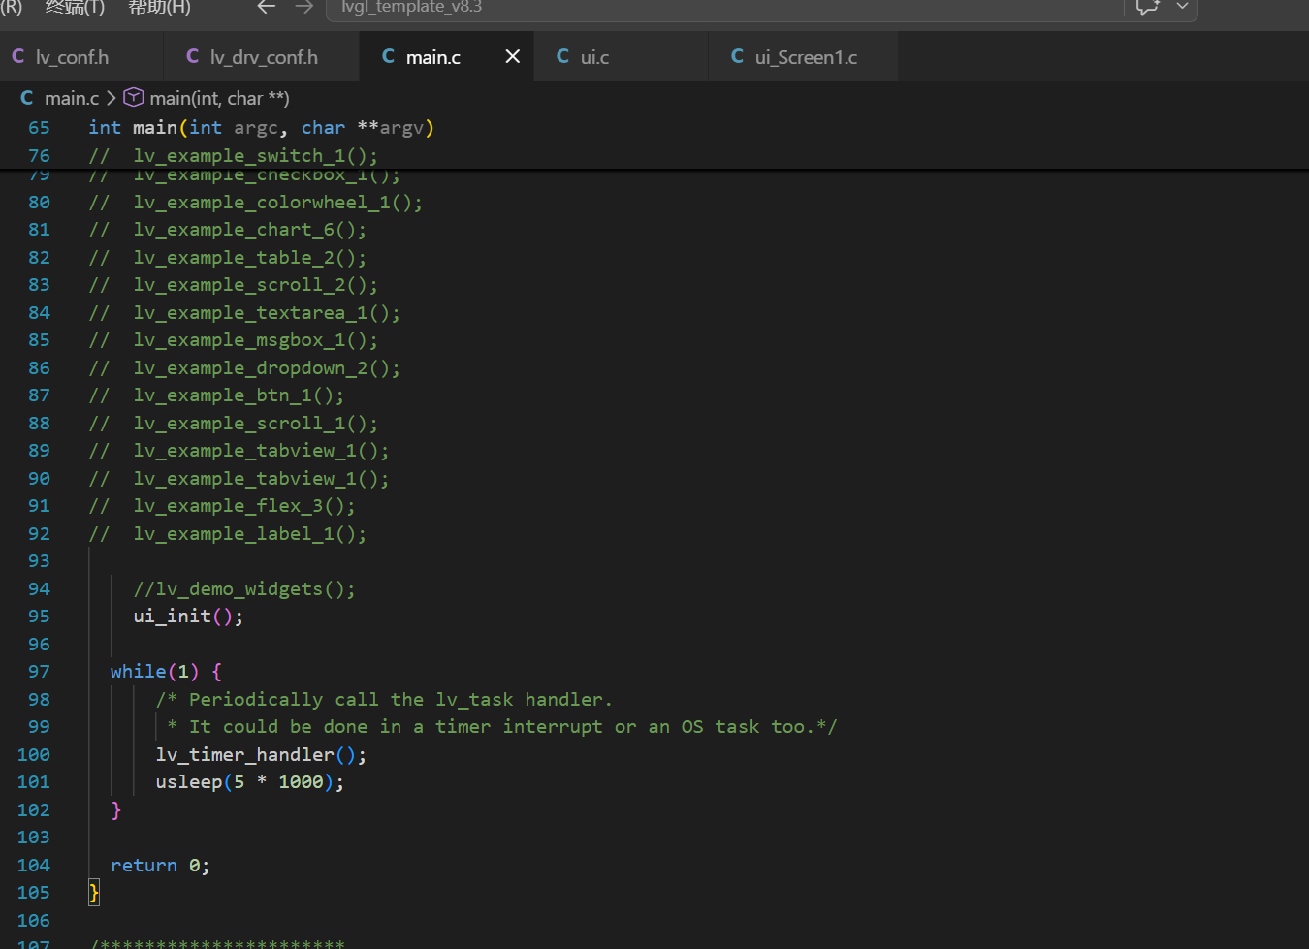Click the closing brace on line 105

[94, 893]
